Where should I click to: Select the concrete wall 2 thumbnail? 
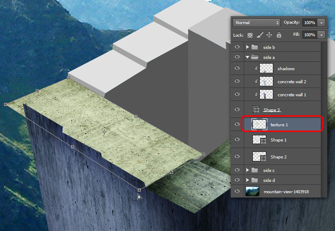(266, 82)
